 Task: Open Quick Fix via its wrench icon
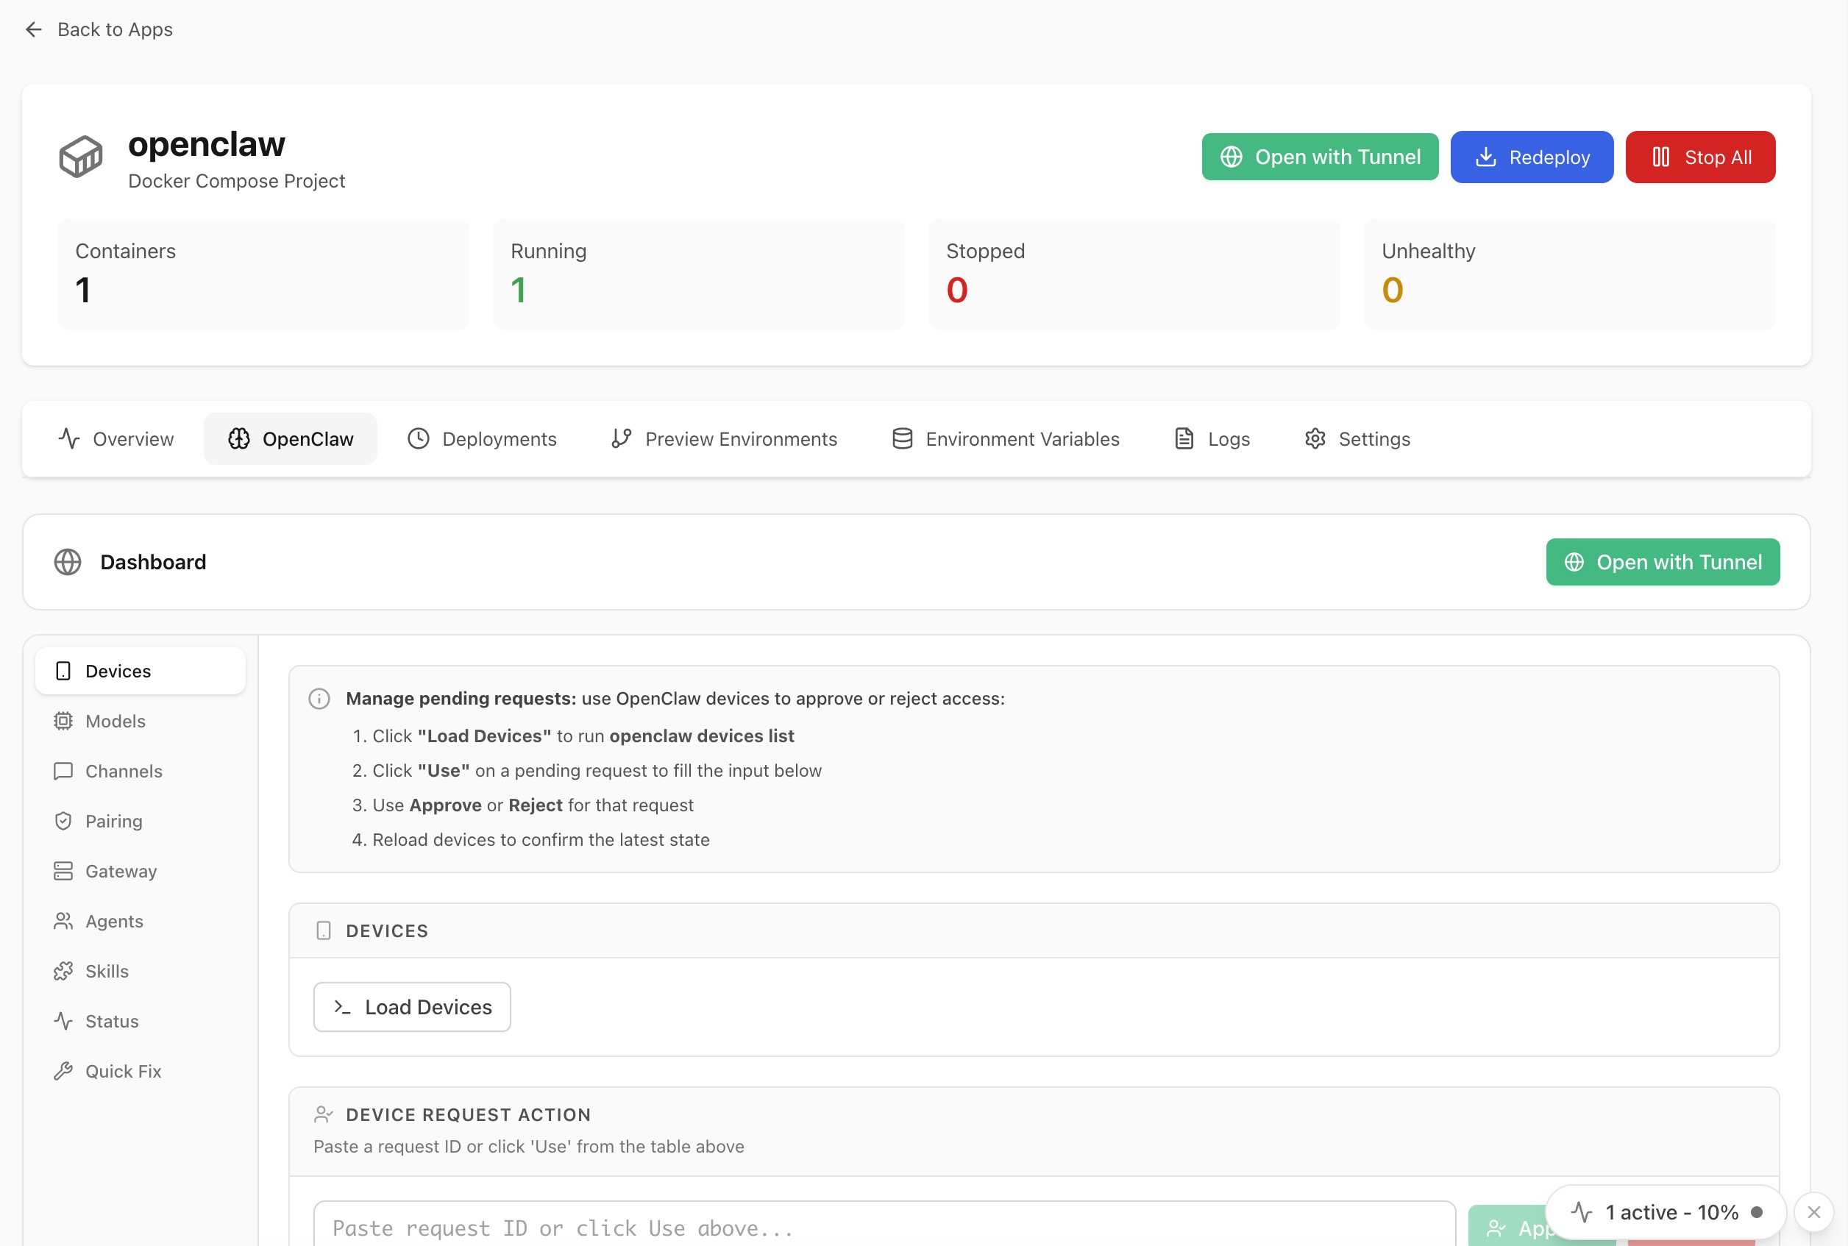pos(63,1071)
